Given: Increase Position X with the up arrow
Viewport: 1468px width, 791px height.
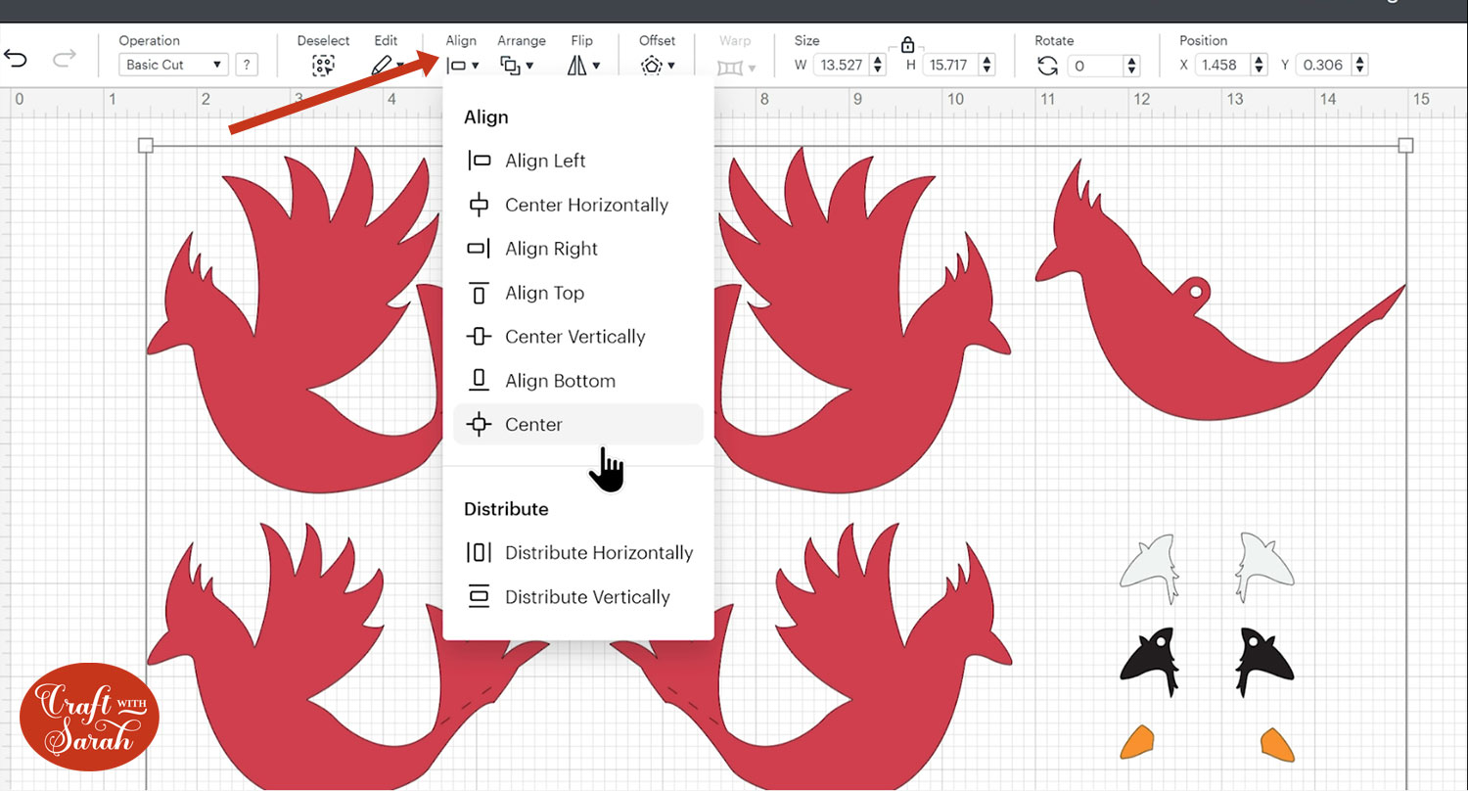Looking at the screenshot, I should tap(1260, 60).
